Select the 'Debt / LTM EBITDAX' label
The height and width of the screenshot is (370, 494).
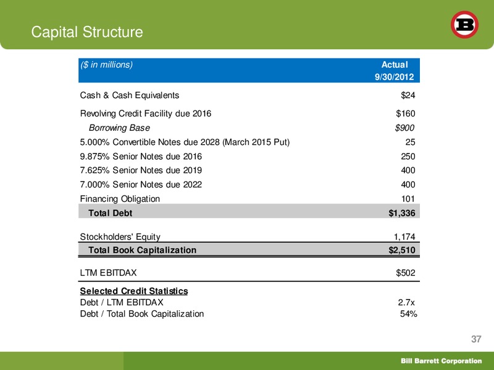tap(122, 302)
